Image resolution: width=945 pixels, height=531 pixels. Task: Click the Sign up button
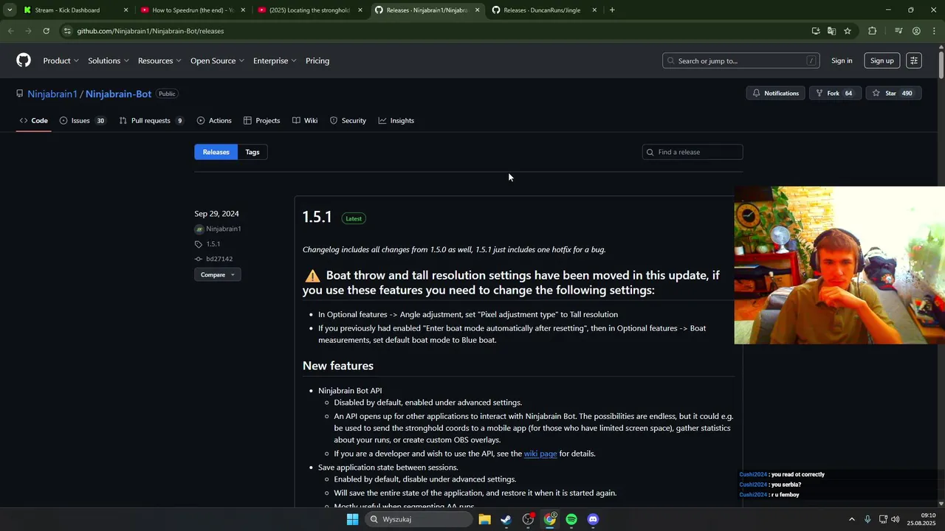(882, 60)
